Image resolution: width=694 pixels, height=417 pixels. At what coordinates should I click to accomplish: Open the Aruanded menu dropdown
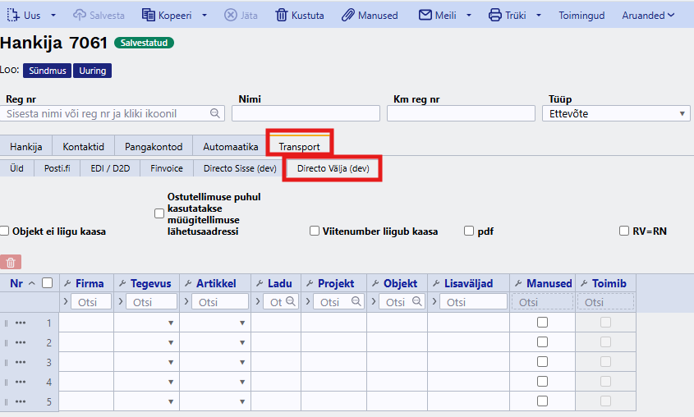click(x=648, y=16)
